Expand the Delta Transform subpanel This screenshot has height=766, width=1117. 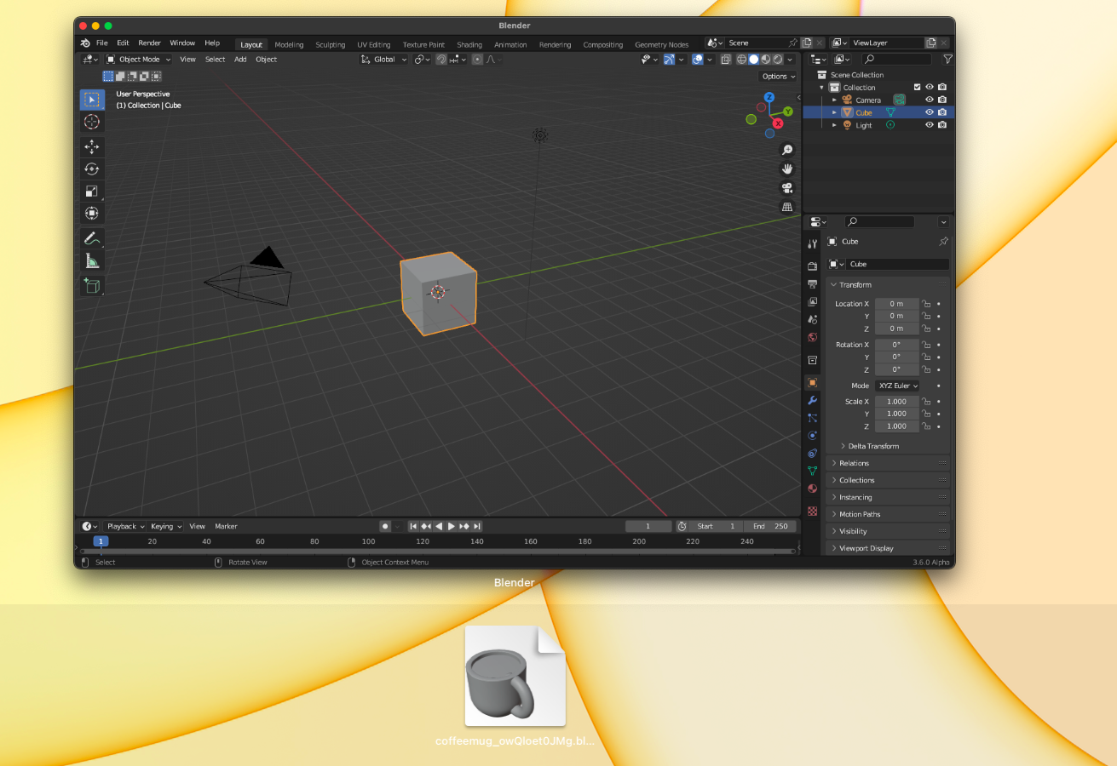coord(873,446)
